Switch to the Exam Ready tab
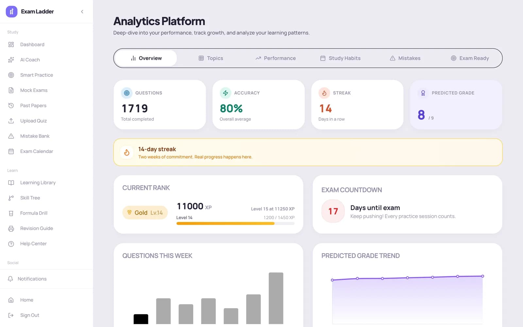This screenshot has height=327, width=523. pyautogui.click(x=470, y=58)
